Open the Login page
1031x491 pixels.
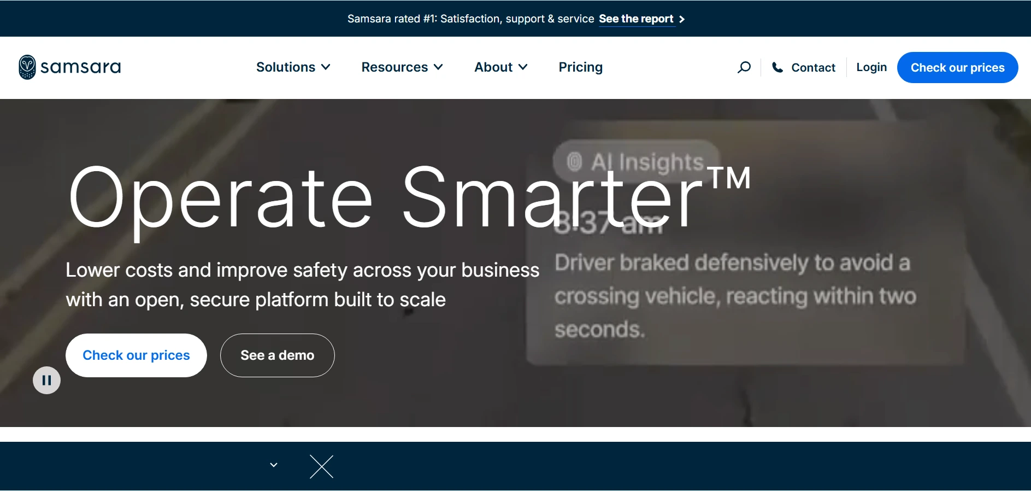(871, 67)
